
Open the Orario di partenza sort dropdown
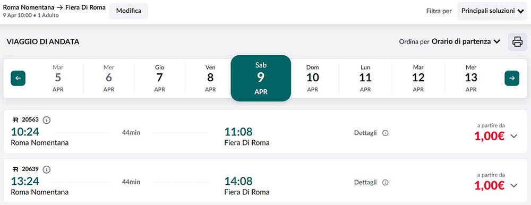466,41
